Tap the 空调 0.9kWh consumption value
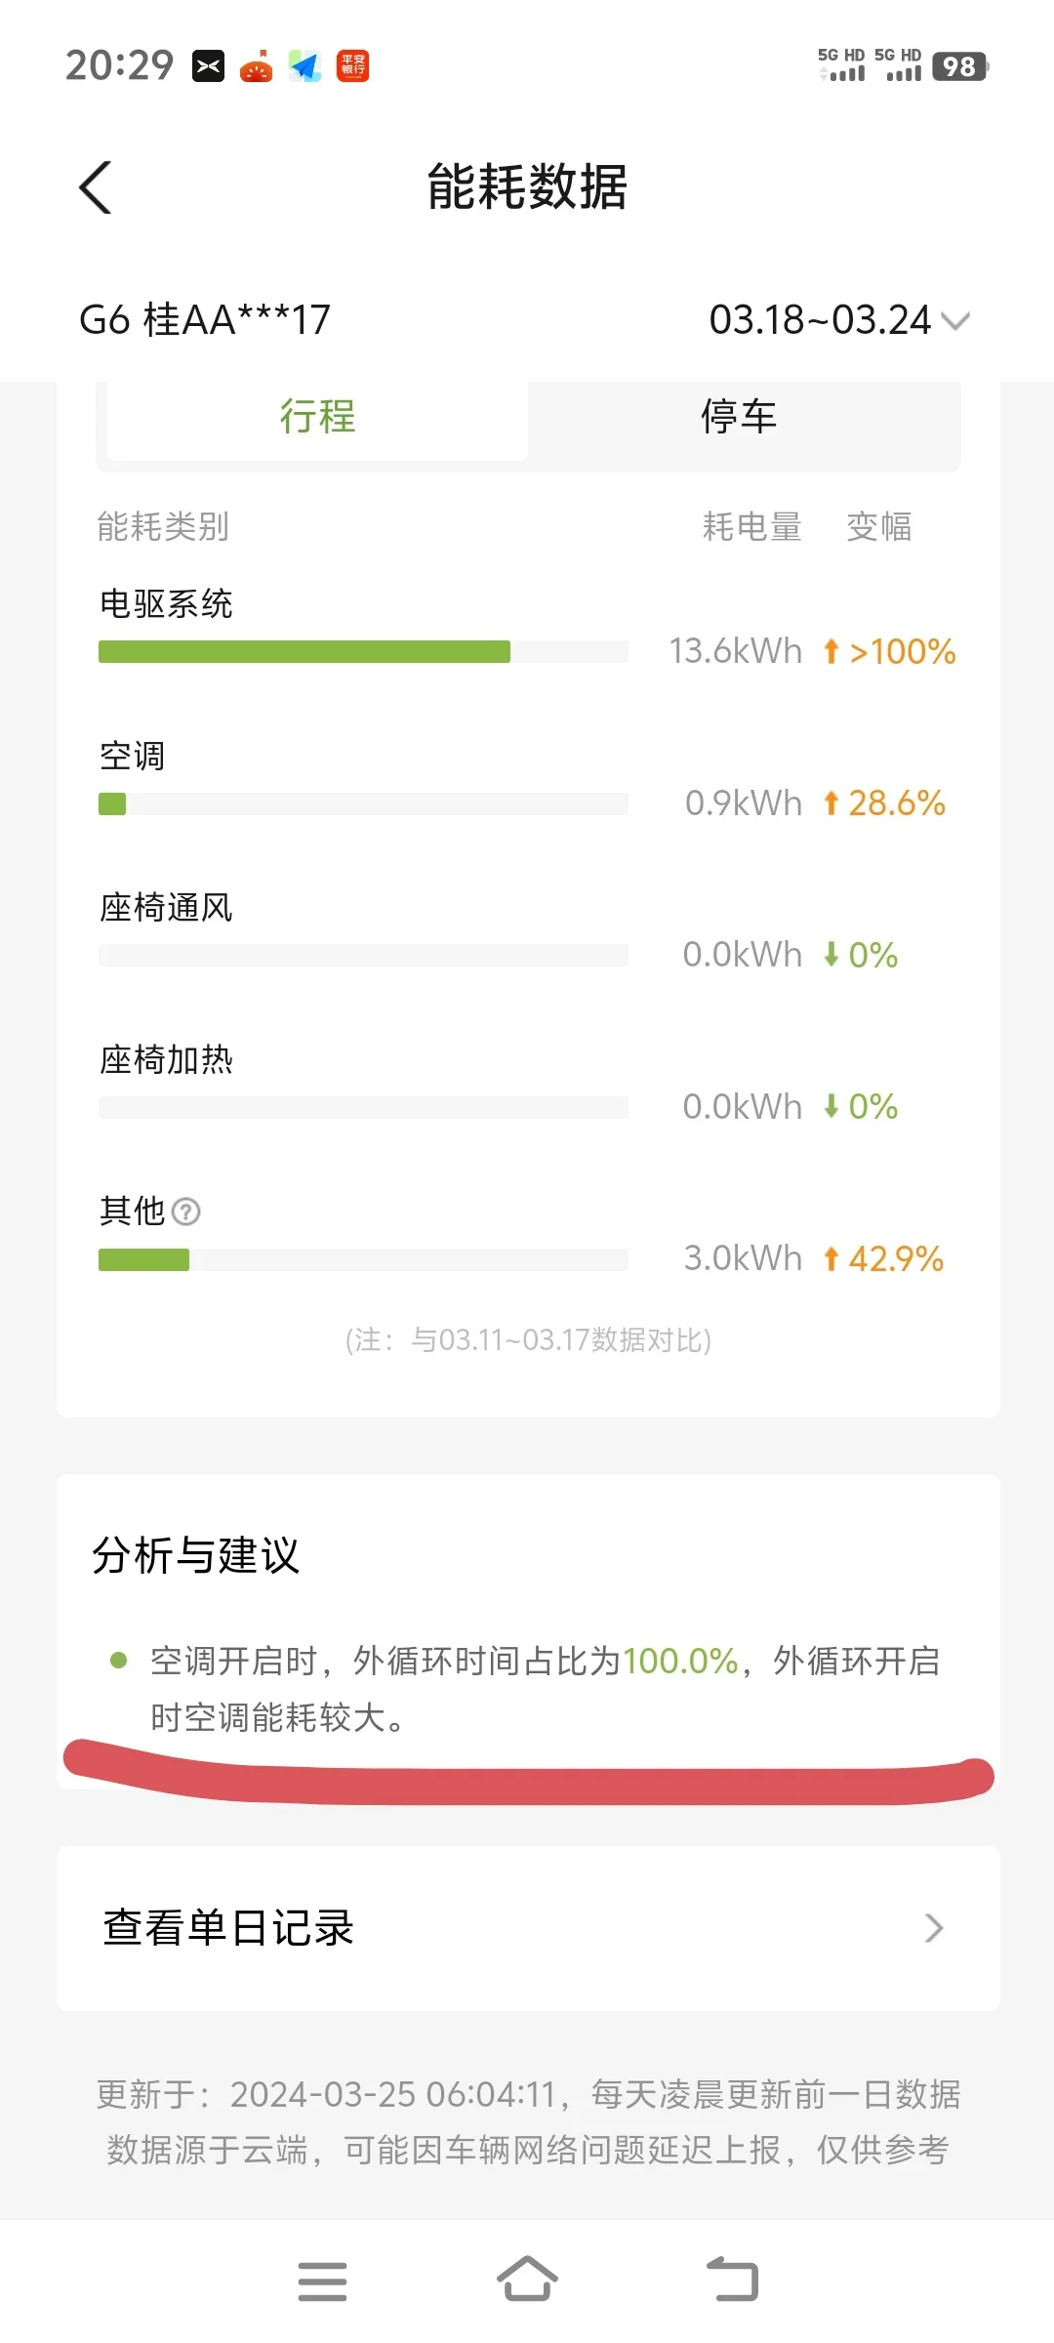The height and width of the screenshot is (2343, 1054). point(744,803)
